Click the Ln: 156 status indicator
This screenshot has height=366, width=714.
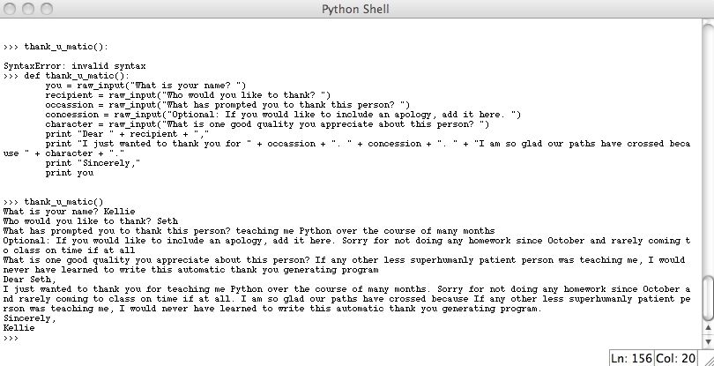click(x=631, y=358)
